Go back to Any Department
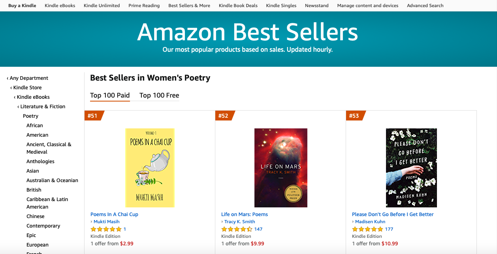Image resolution: width=497 pixels, height=254 pixels. tap(28, 78)
